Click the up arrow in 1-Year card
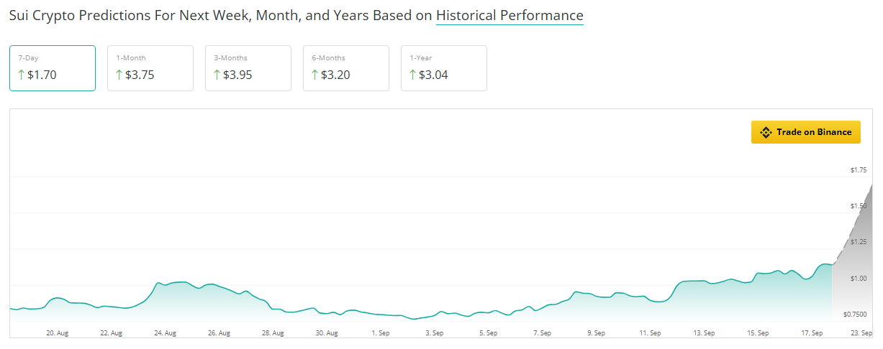Image resolution: width=883 pixels, height=349 pixels. point(412,75)
